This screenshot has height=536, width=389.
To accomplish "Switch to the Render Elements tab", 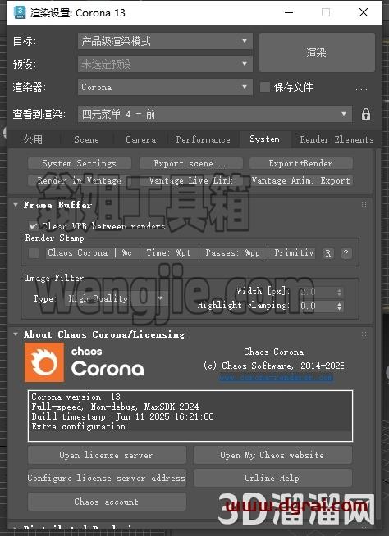I will point(336,139).
